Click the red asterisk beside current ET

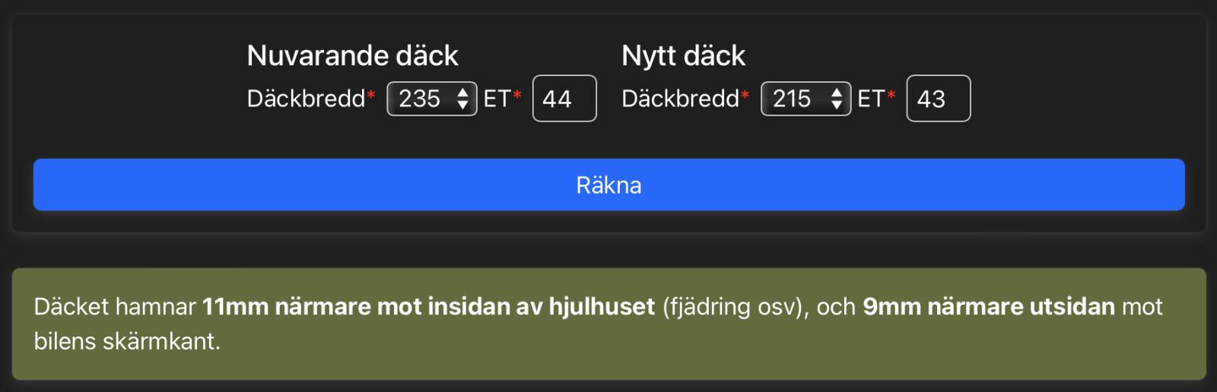click(x=517, y=95)
